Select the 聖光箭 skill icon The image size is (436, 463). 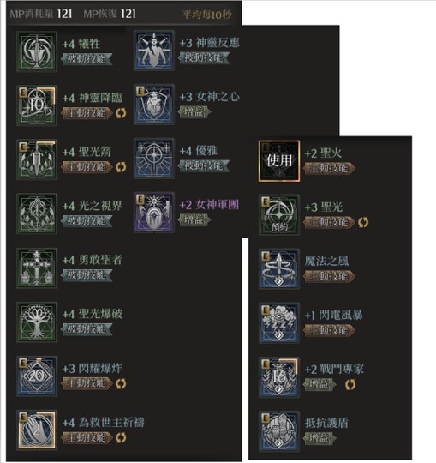point(37,159)
